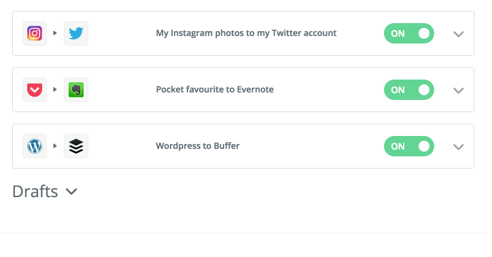Click the Instagram app icon
Screen dimensions: 492x257
click(x=35, y=33)
